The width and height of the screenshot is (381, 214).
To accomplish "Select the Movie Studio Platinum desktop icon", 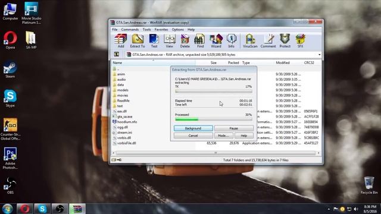I will tap(32, 13).
